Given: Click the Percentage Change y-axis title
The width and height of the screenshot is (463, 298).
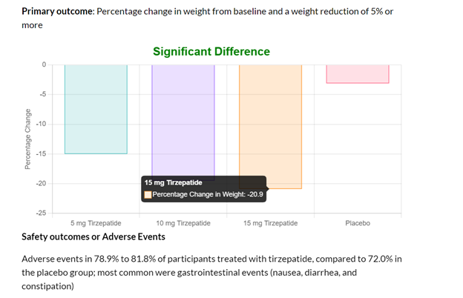Looking at the screenshot, I should [x=27, y=139].
